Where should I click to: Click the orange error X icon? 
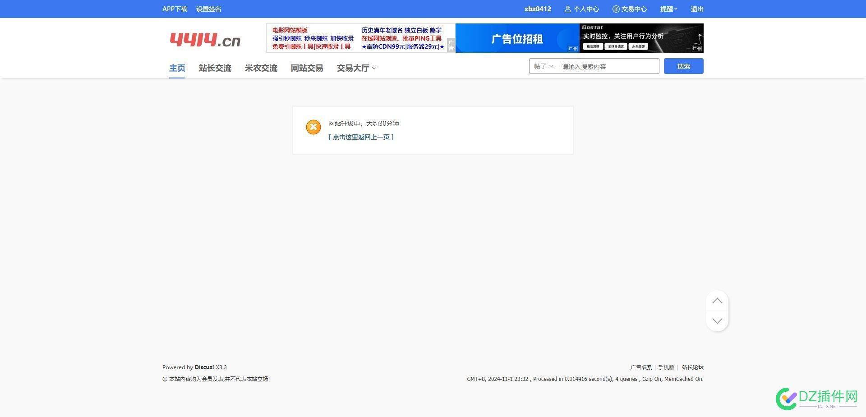pos(313,127)
